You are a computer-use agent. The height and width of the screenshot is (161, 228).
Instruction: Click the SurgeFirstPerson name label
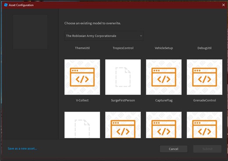tap(123, 100)
